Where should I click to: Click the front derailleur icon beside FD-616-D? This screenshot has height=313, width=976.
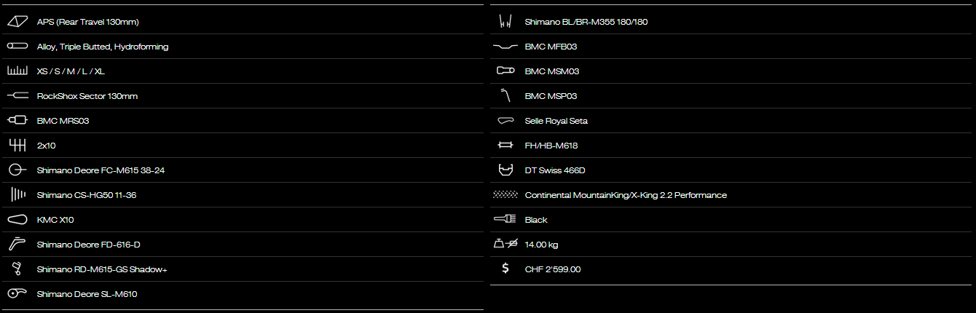[17, 245]
